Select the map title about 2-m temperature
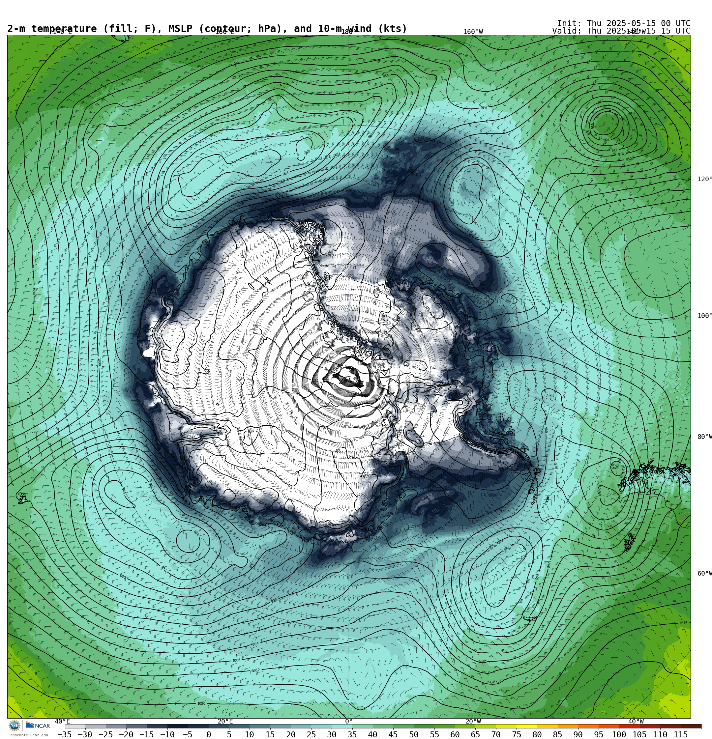Screen dimensions: 712x739 click(207, 29)
